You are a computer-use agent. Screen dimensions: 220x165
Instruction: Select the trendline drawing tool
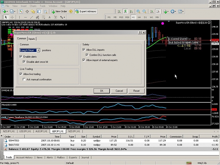click(32, 17)
